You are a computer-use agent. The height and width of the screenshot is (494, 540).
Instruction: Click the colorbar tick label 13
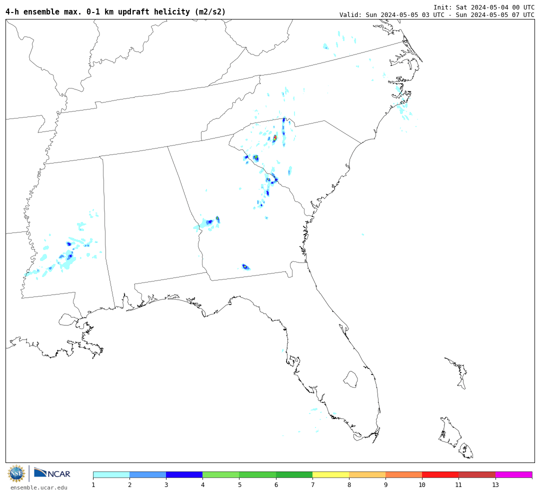coord(495,484)
